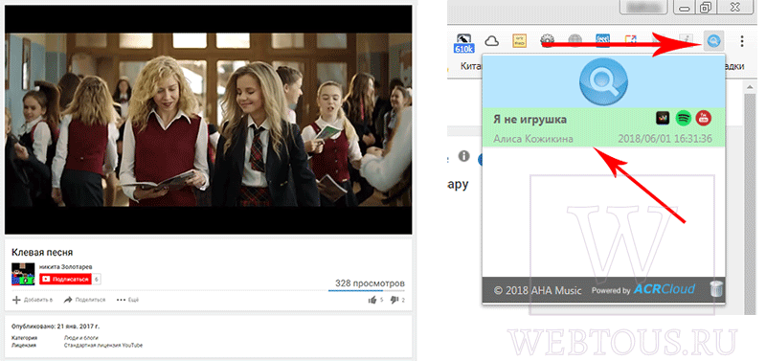Open the никита Золотарев channel link
766x361 pixels.
pyautogui.click(x=65, y=267)
